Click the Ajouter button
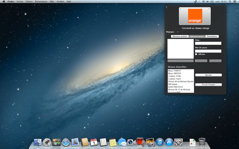The image size is (239, 149). pos(208,75)
